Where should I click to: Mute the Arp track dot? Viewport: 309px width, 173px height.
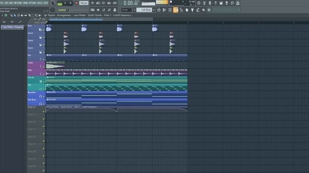[43, 89]
